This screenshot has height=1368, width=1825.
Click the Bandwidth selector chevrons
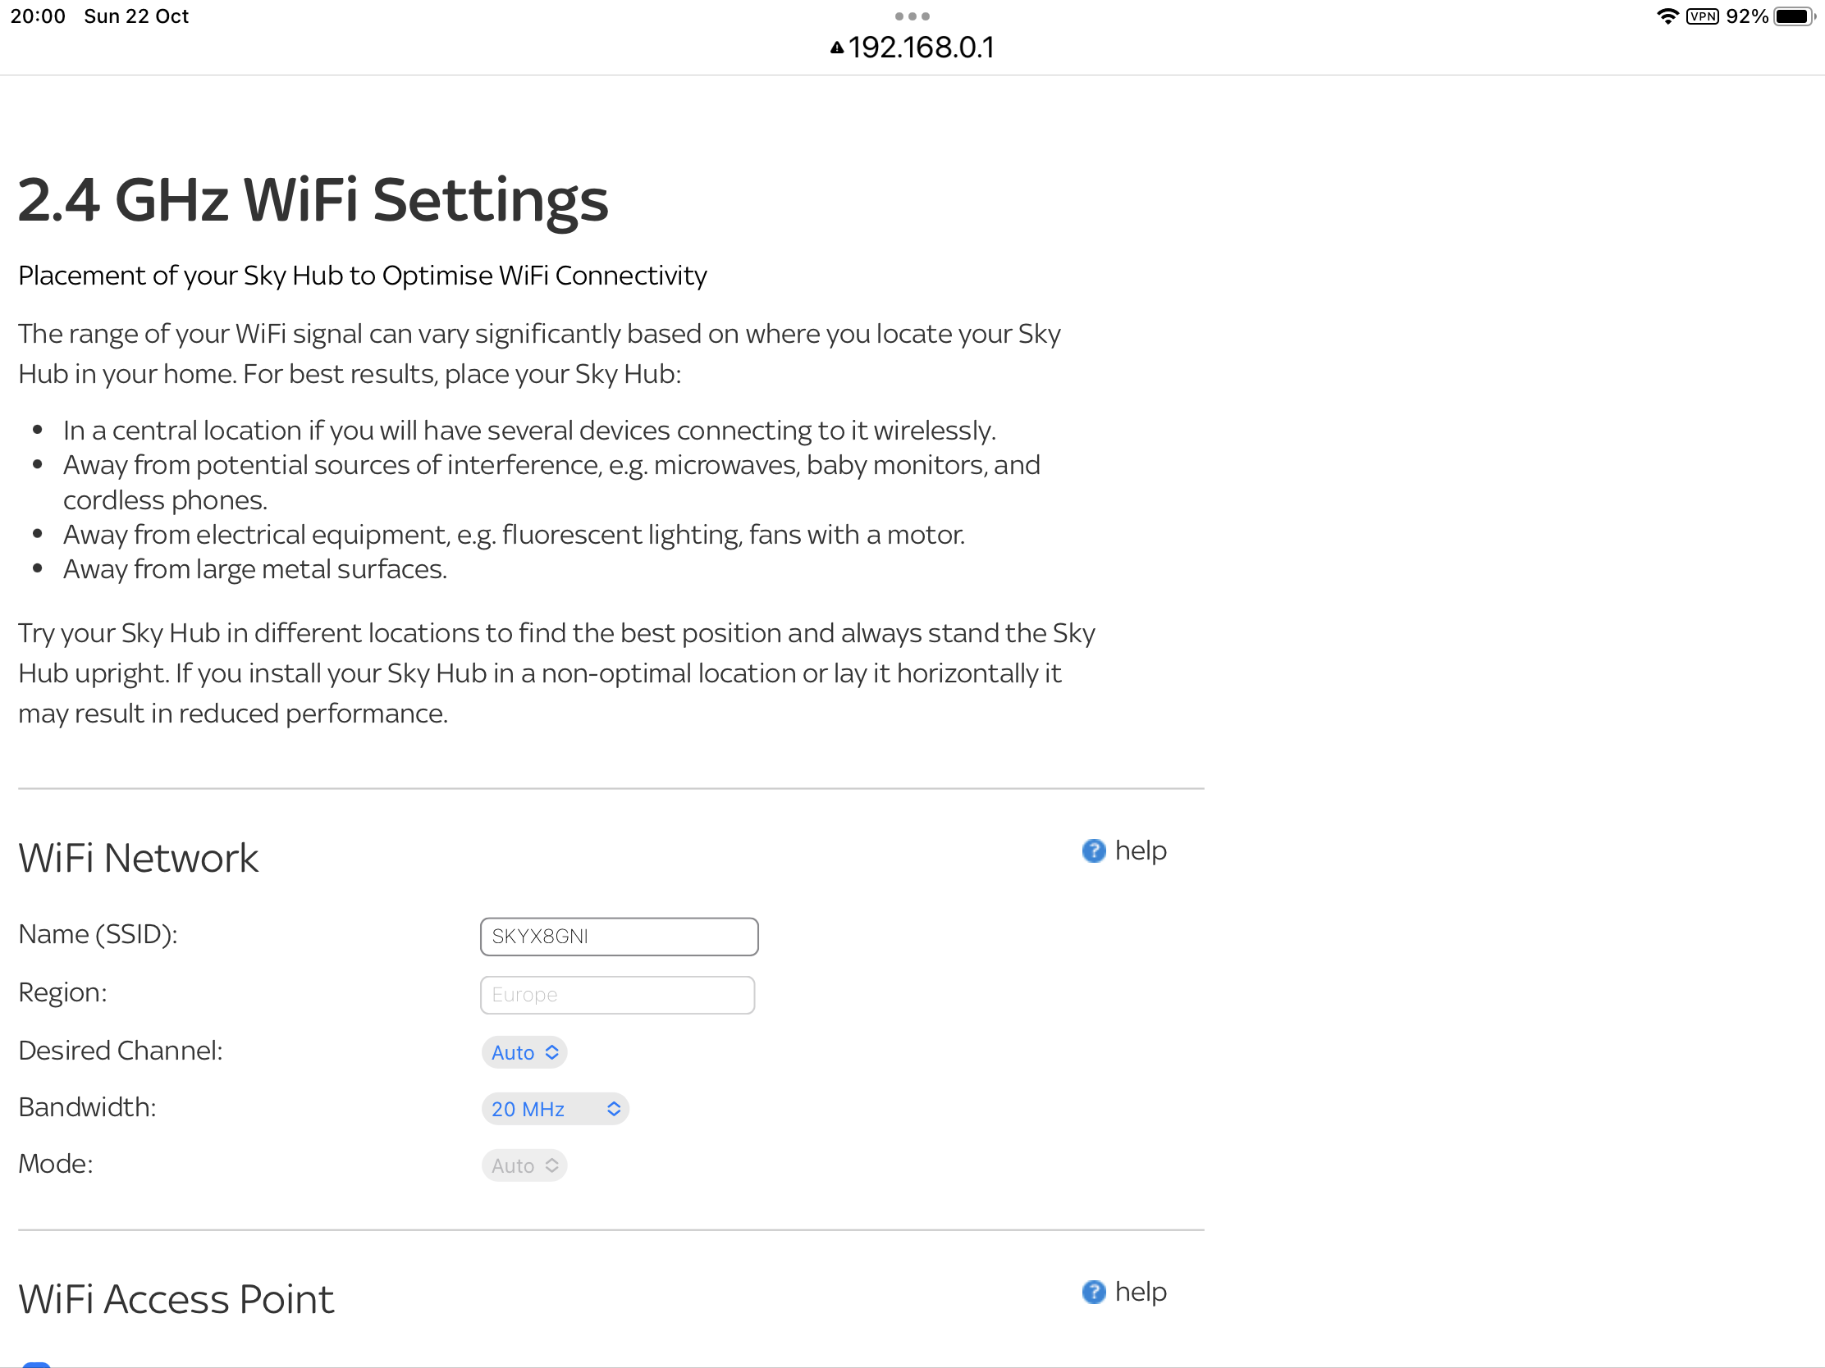click(614, 1109)
